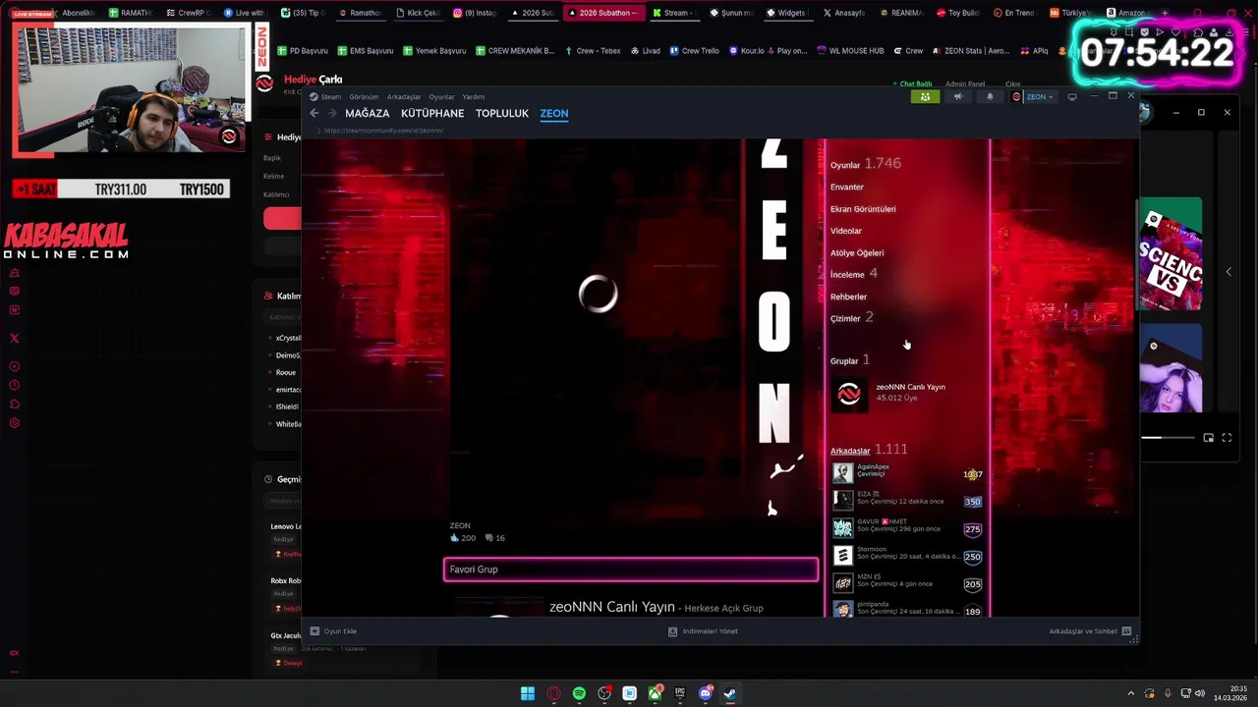Open Spotify from the taskbar
Screen dimensions: 1258x707
(x=579, y=693)
